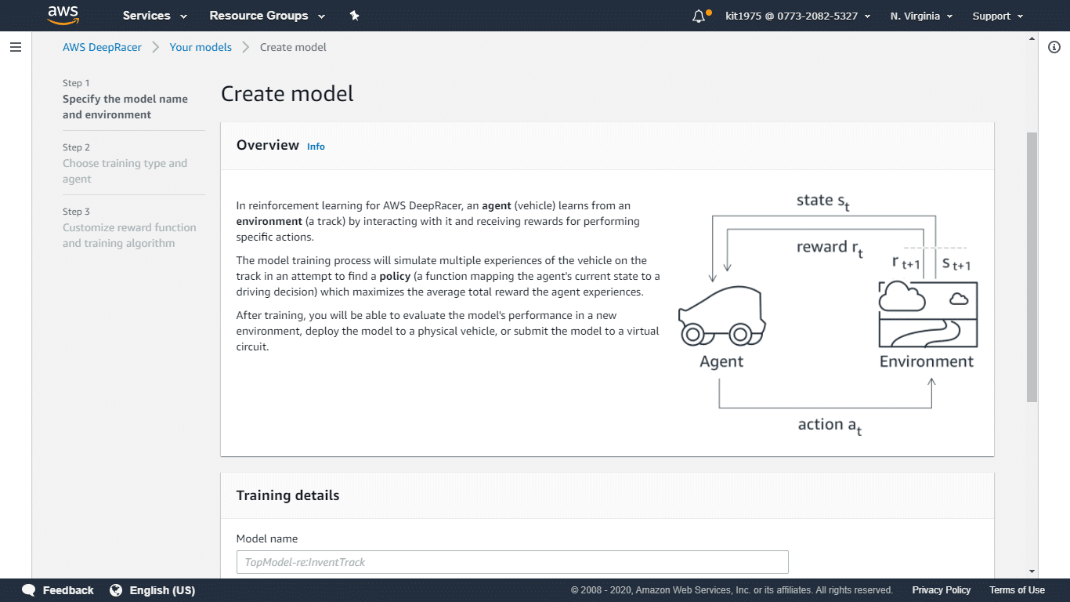
Task: Click the info circle icon on the right edge
Action: [1054, 48]
